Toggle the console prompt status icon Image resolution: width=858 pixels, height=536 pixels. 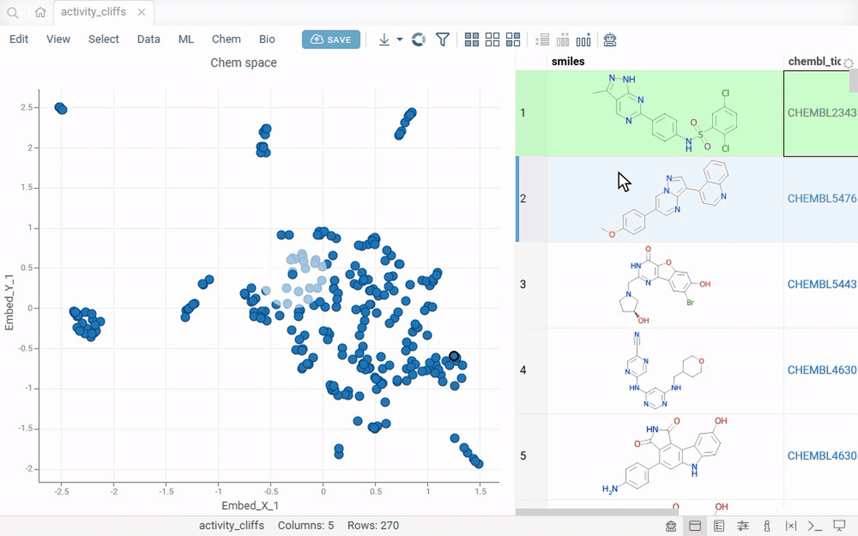(815, 526)
